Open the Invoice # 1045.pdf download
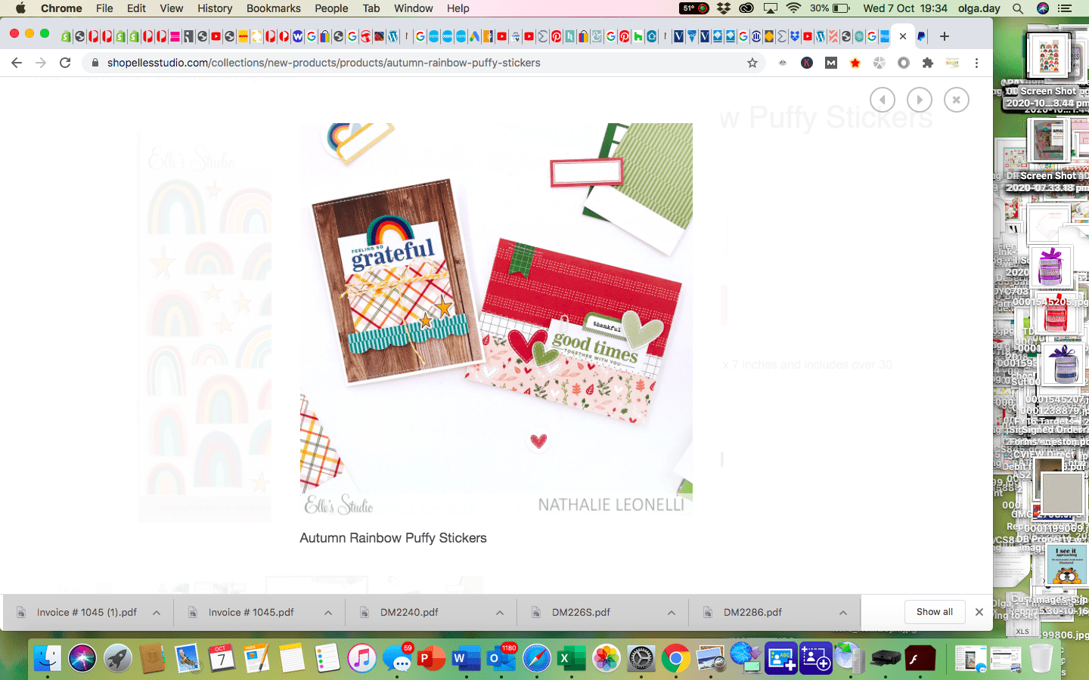Viewport: 1089px width, 680px height. pyautogui.click(x=251, y=613)
